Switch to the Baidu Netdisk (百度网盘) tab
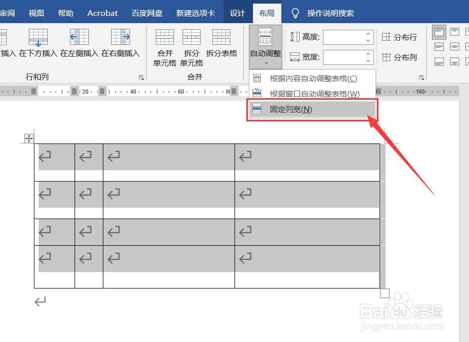Image resolution: width=469 pixels, height=342 pixels. coord(147,13)
